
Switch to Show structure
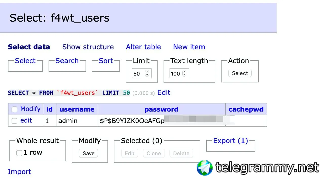click(88, 47)
